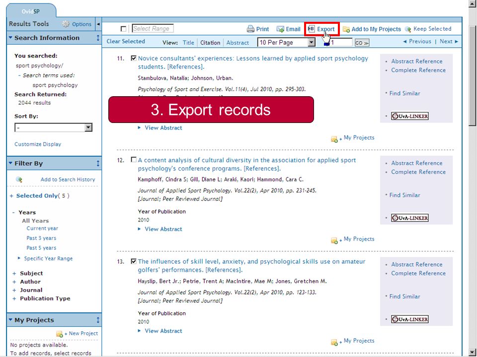
Task: Collapse the My Projects section
Action: [x=10, y=320]
